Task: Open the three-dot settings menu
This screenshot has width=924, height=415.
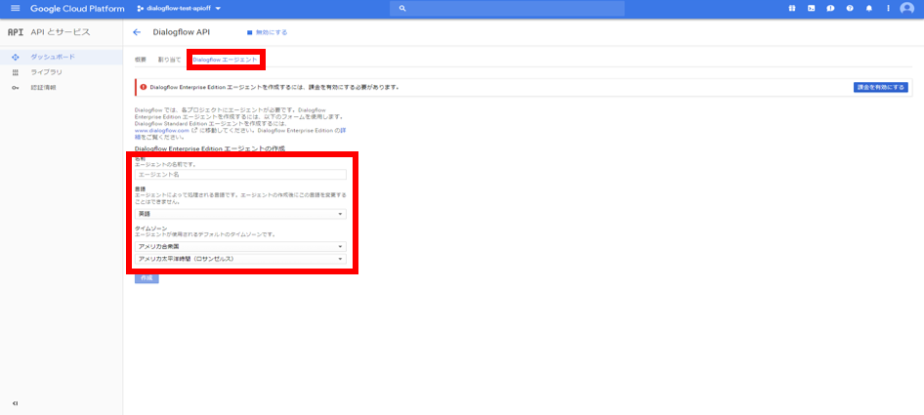Action: point(888,9)
